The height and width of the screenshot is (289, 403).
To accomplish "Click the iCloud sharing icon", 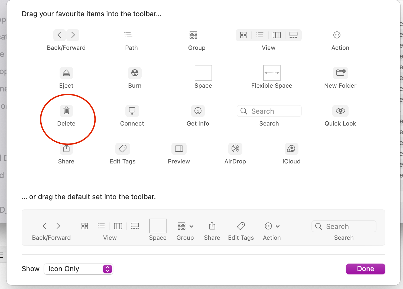I will click(x=292, y=149).
